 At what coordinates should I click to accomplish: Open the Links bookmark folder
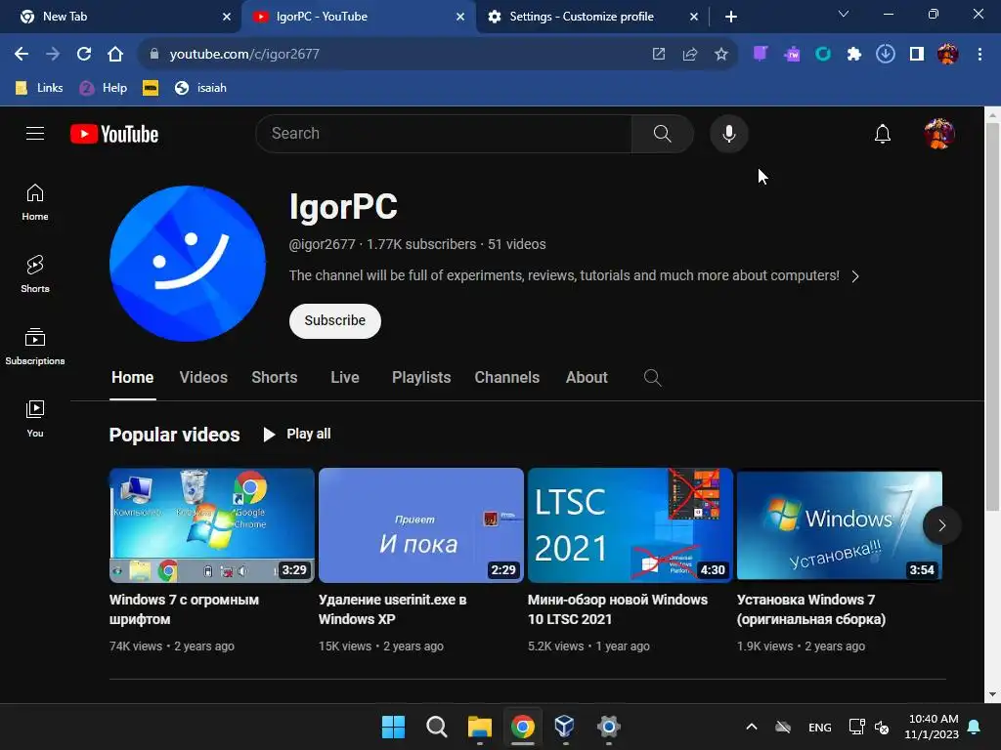39,88
